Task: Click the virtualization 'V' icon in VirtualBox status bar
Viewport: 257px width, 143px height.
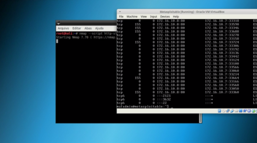Action: point(249,111)
